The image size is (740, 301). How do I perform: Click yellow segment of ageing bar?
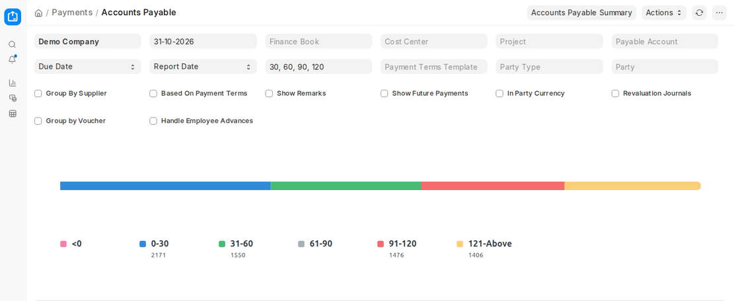(x=632, y=186)
